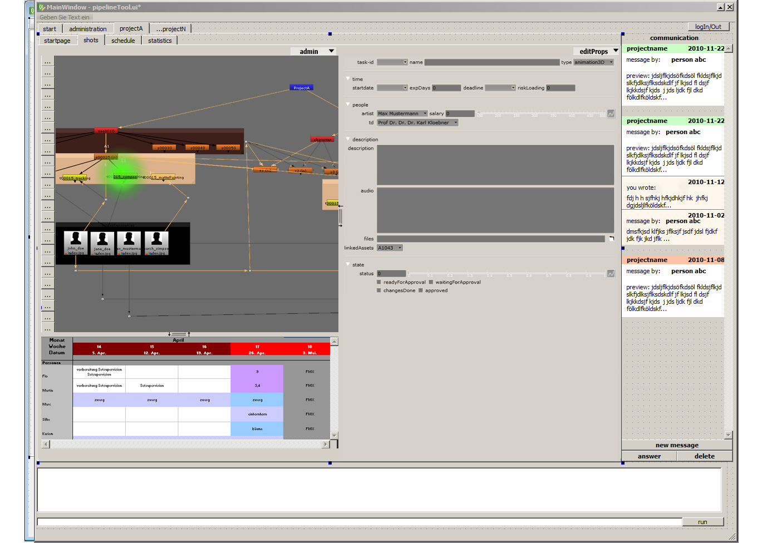Select jane_doe person thumbnail

[x=102, y=243]
